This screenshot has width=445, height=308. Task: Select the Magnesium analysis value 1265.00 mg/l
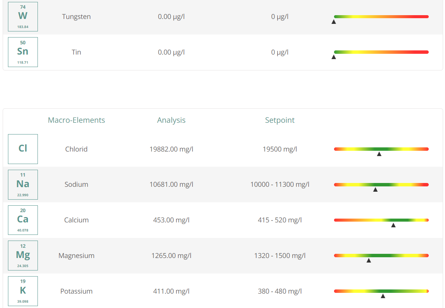tap(171, 255)
